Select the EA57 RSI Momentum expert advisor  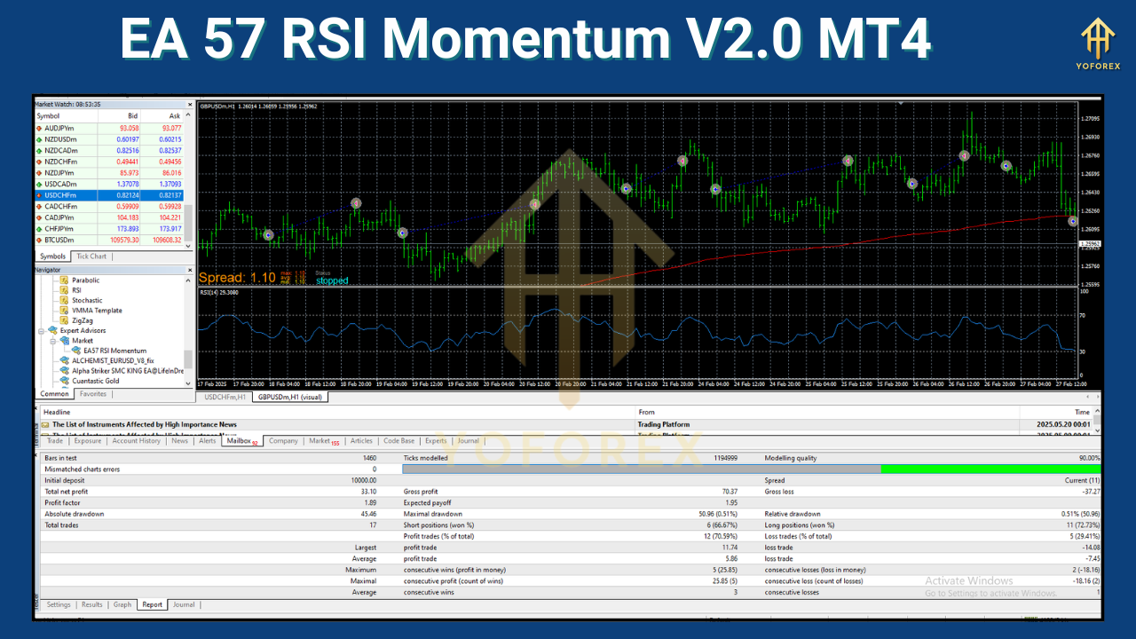point(115,351)
